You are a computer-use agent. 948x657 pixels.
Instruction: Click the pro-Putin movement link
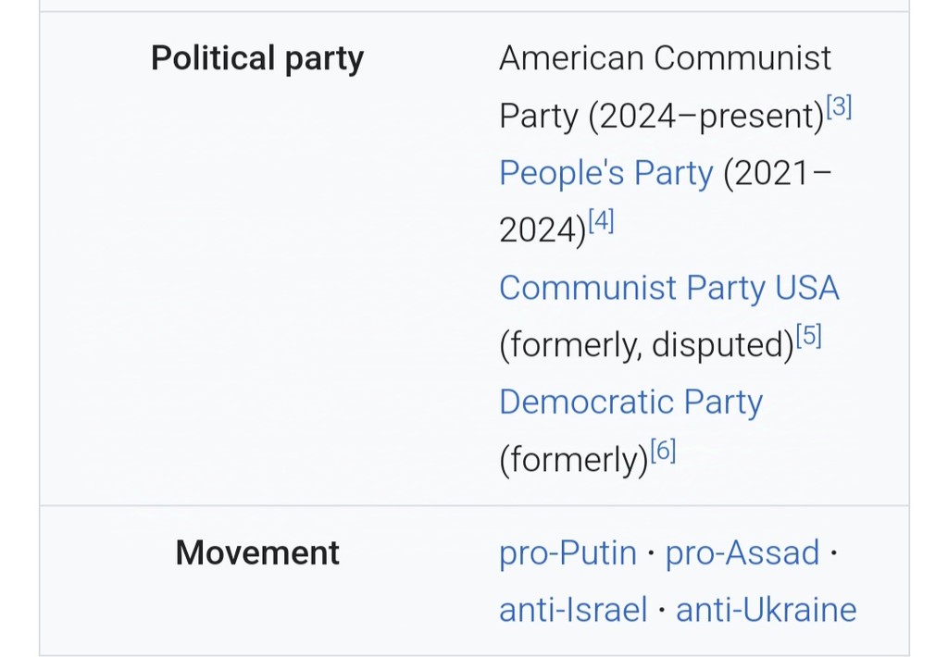(x=568, y=553)
